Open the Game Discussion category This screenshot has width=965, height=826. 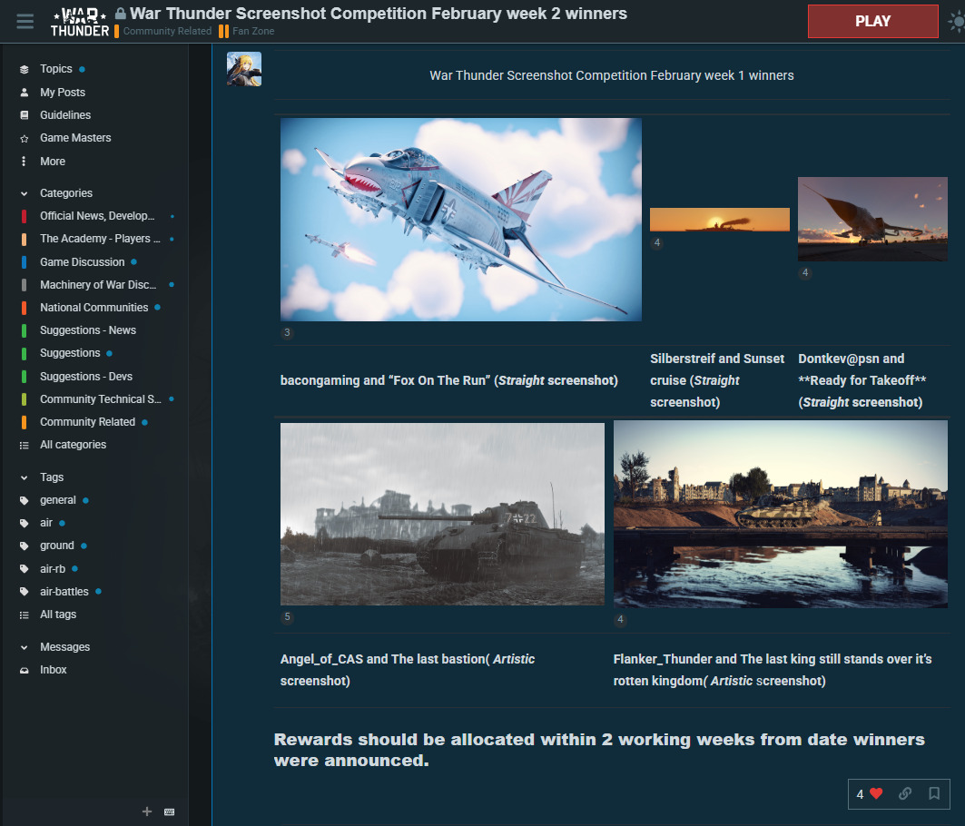82,262
